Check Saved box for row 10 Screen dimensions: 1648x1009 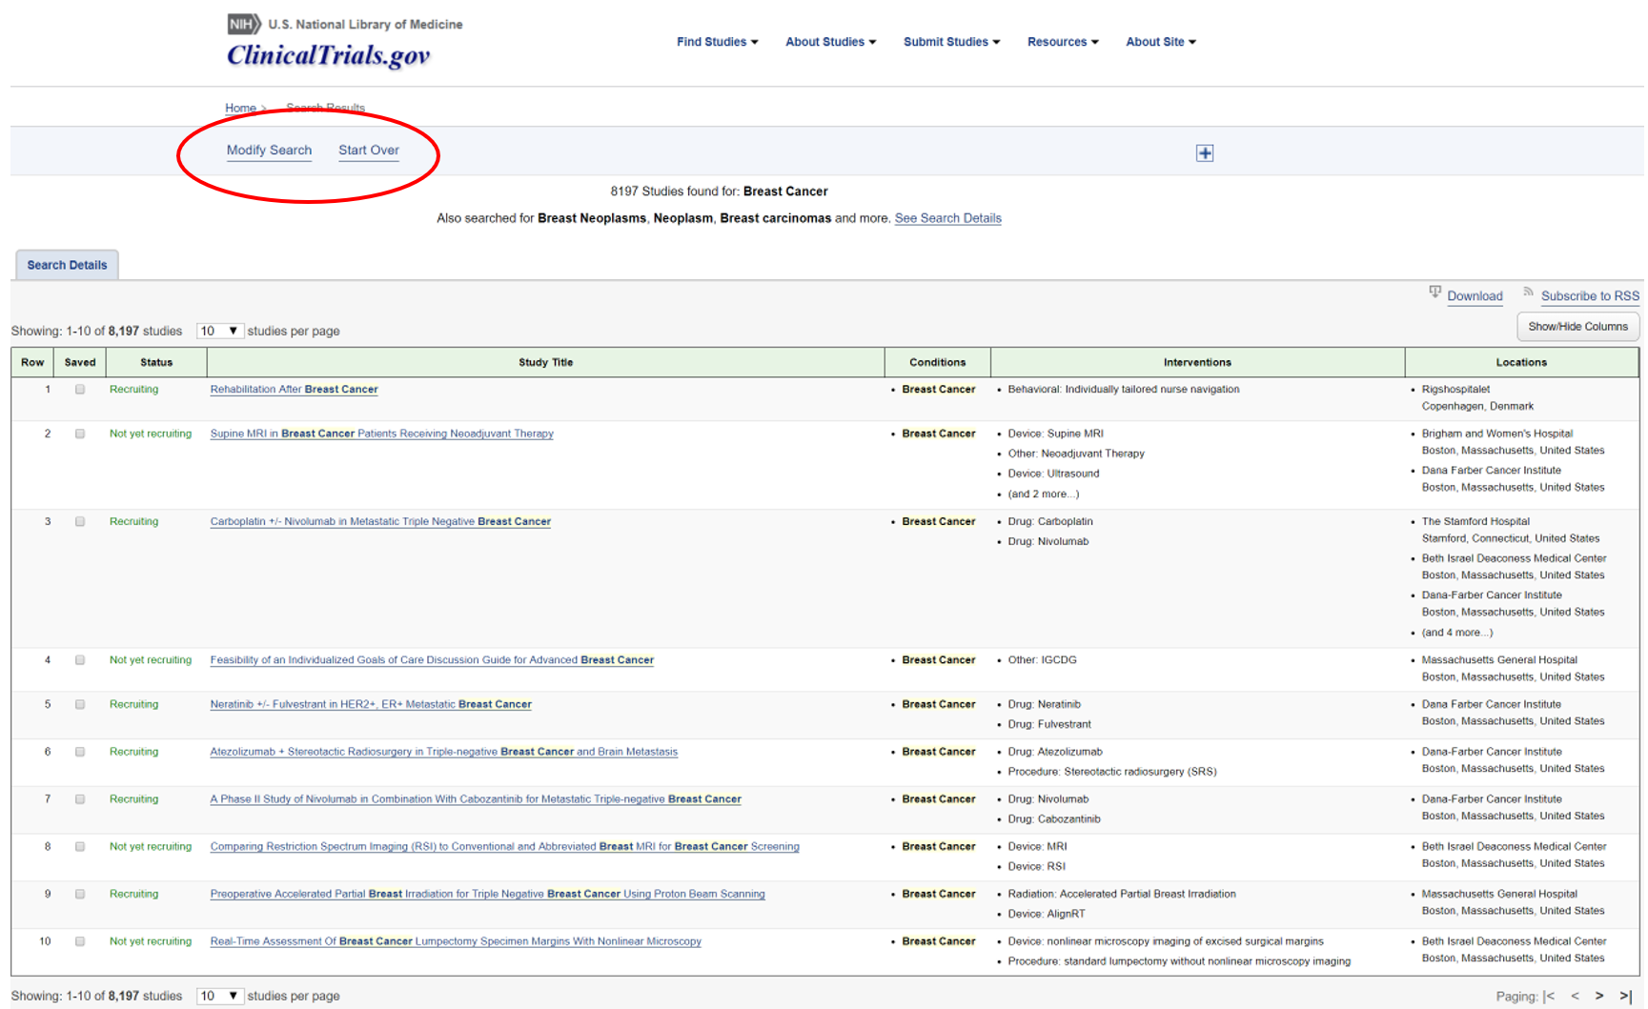click(x=80, y=941)
